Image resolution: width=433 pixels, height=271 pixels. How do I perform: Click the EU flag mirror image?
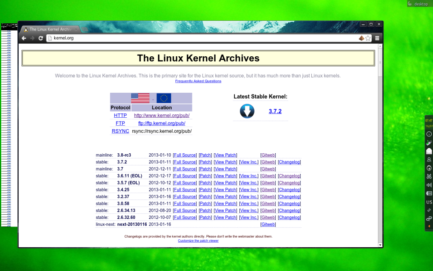(164, 98)
